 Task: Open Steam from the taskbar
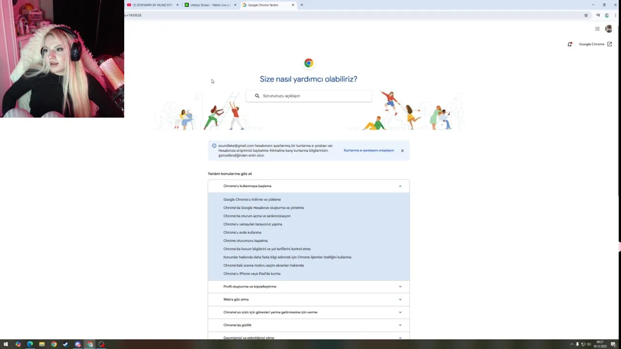[65, 345]
